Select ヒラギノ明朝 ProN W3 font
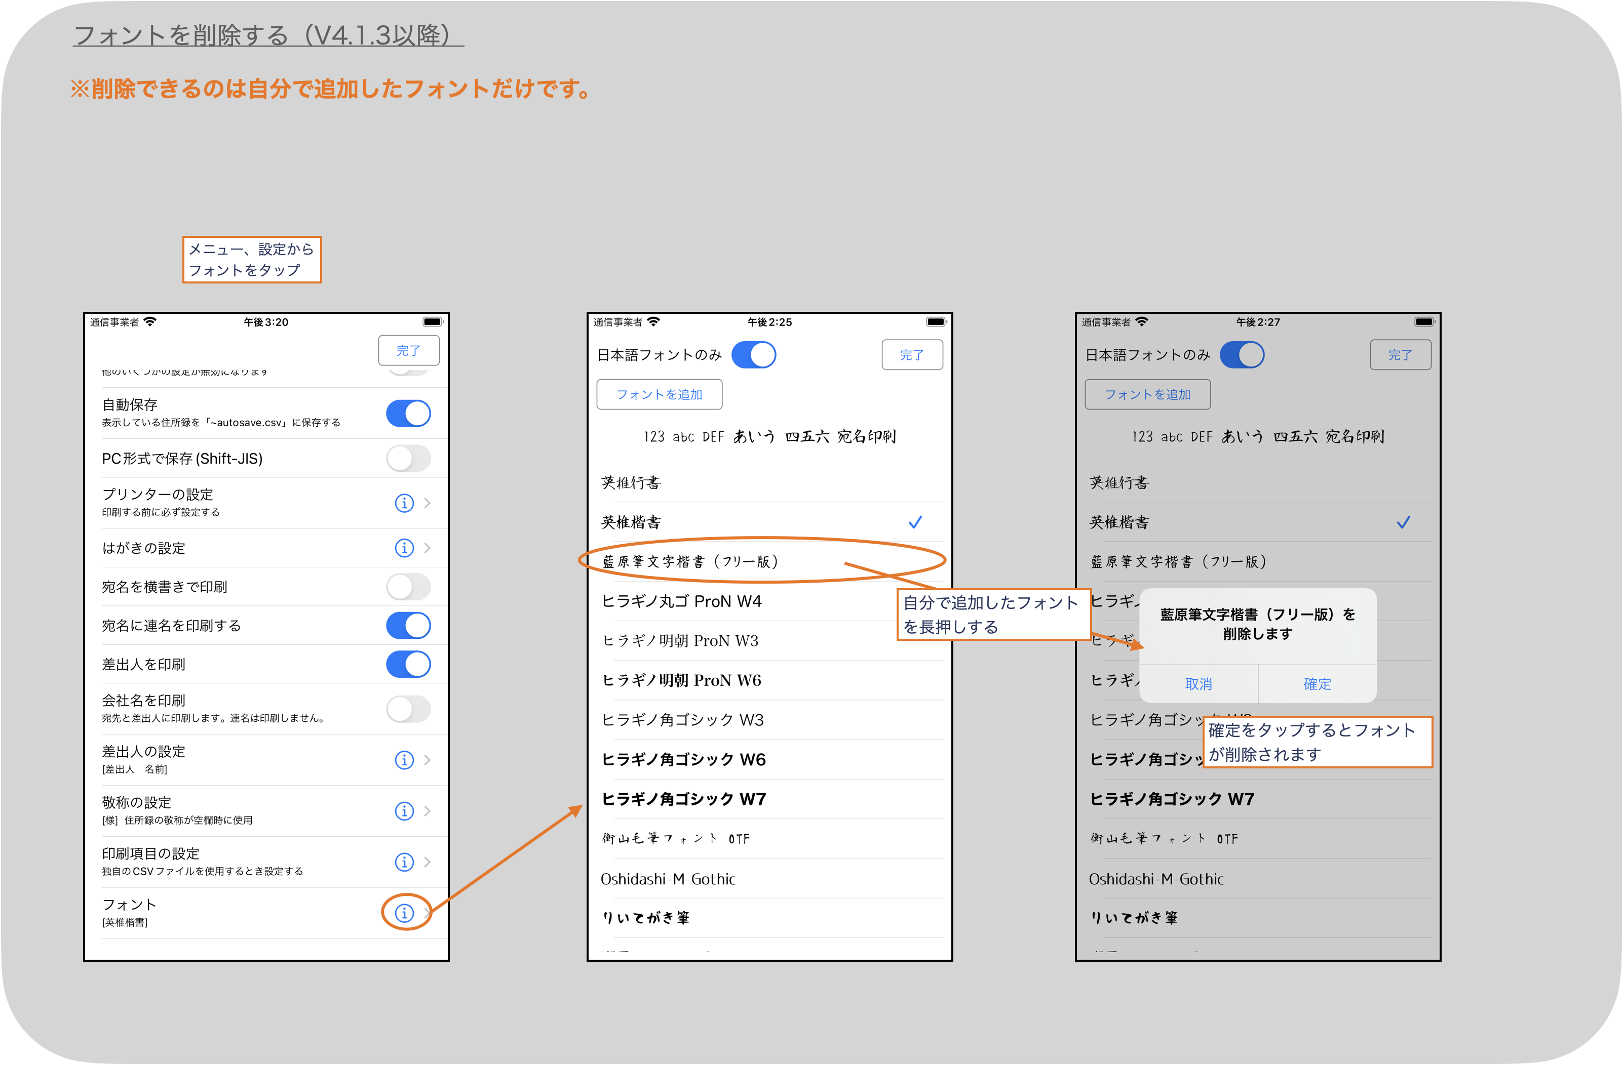Image resolution: width=1623 pixels, height=1065 pixels. click(x=769, y=640)
